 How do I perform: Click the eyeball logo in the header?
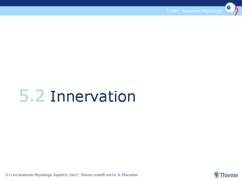(x=232, y=8)
